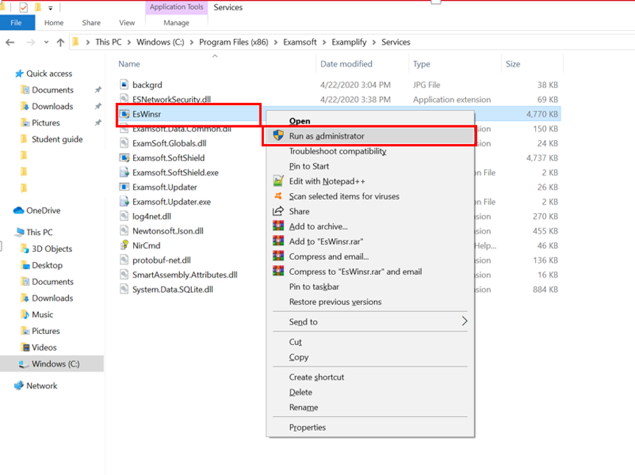This screenshot has height=475, width=635.
Task: Click the Notepad++ icon in context menu
Action: click(x=279, y=181)
